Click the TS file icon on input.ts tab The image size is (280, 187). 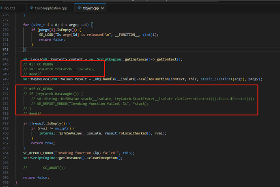pyautogui.click(x=2, y=8)
